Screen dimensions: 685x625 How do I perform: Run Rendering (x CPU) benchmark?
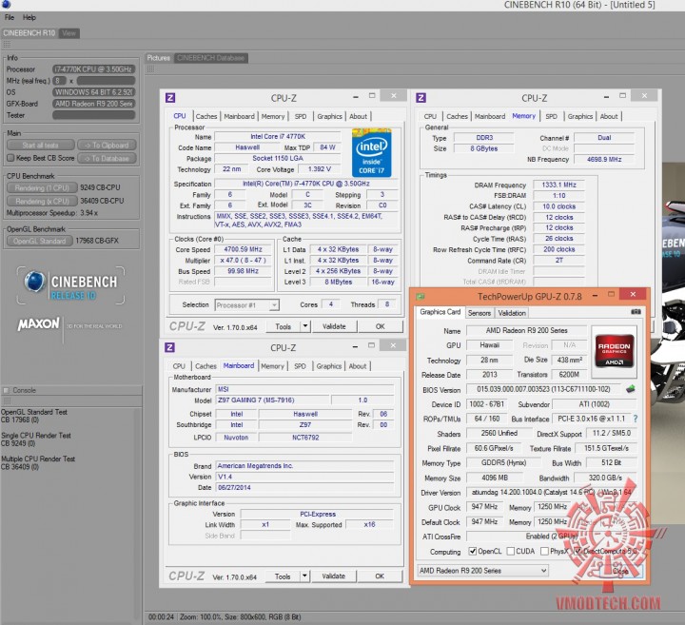43,201
